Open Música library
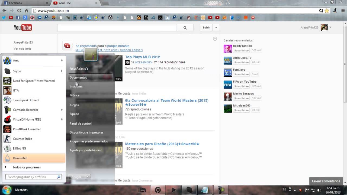 coord(75,95)
